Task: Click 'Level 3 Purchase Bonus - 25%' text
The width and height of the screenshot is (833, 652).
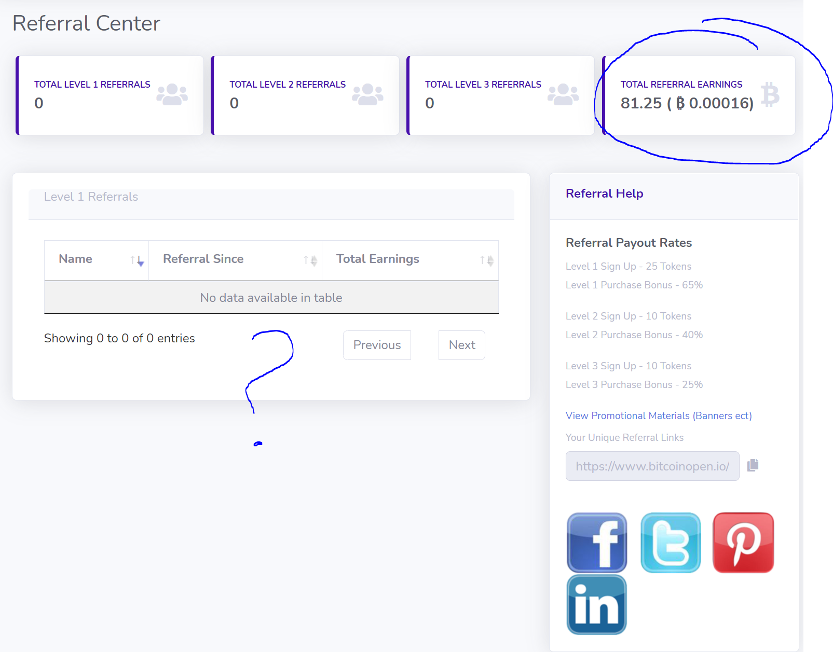Action: (634, 384)
